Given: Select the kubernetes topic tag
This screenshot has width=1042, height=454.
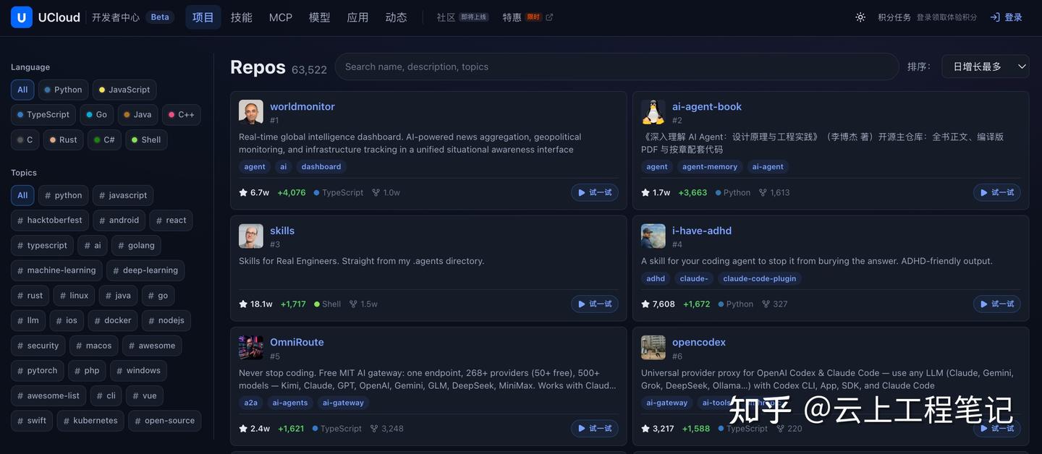Looking at the screenshot, I should (90, 421).
